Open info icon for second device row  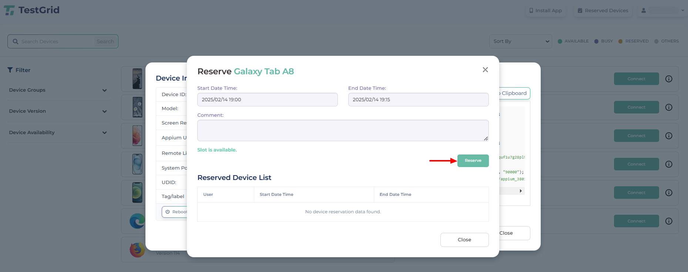point(669,107)
